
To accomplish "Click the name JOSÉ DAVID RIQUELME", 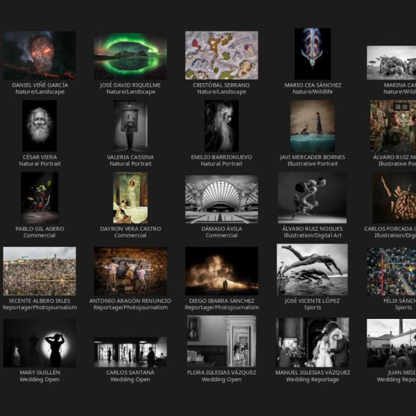I will (130, 85).
